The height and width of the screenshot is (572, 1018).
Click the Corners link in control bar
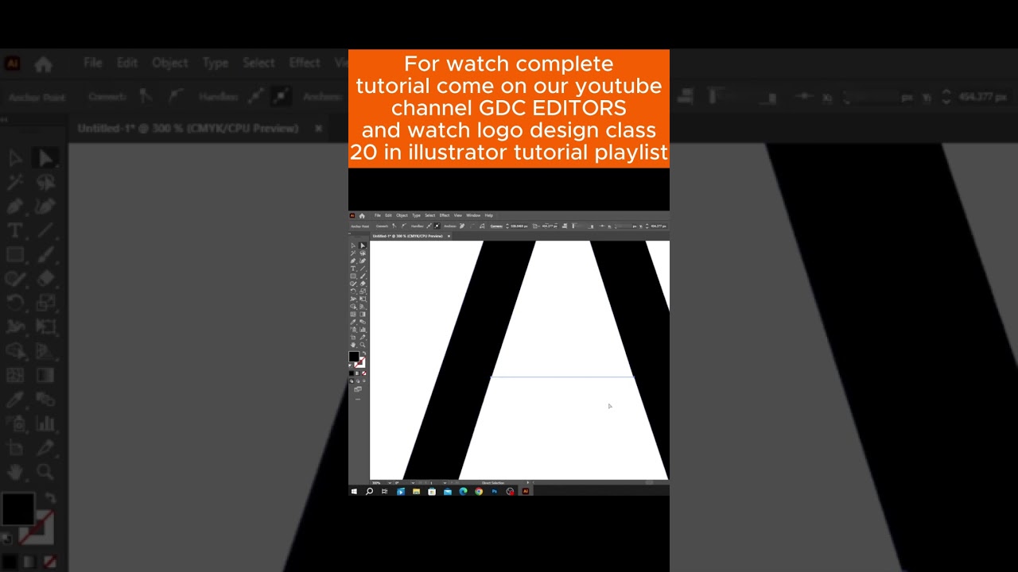tap(496, 226)
